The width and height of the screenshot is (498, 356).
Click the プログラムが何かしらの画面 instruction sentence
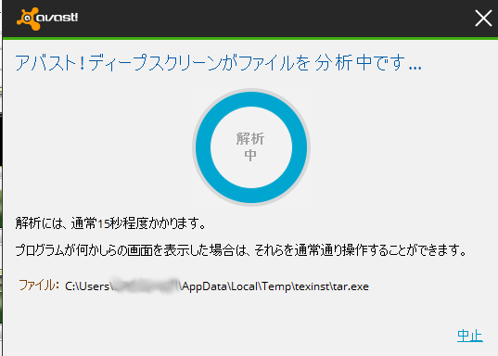[241, 250]
